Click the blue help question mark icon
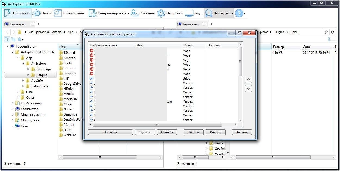The height and width of the screenshot is (171, 340). (239, 13)
